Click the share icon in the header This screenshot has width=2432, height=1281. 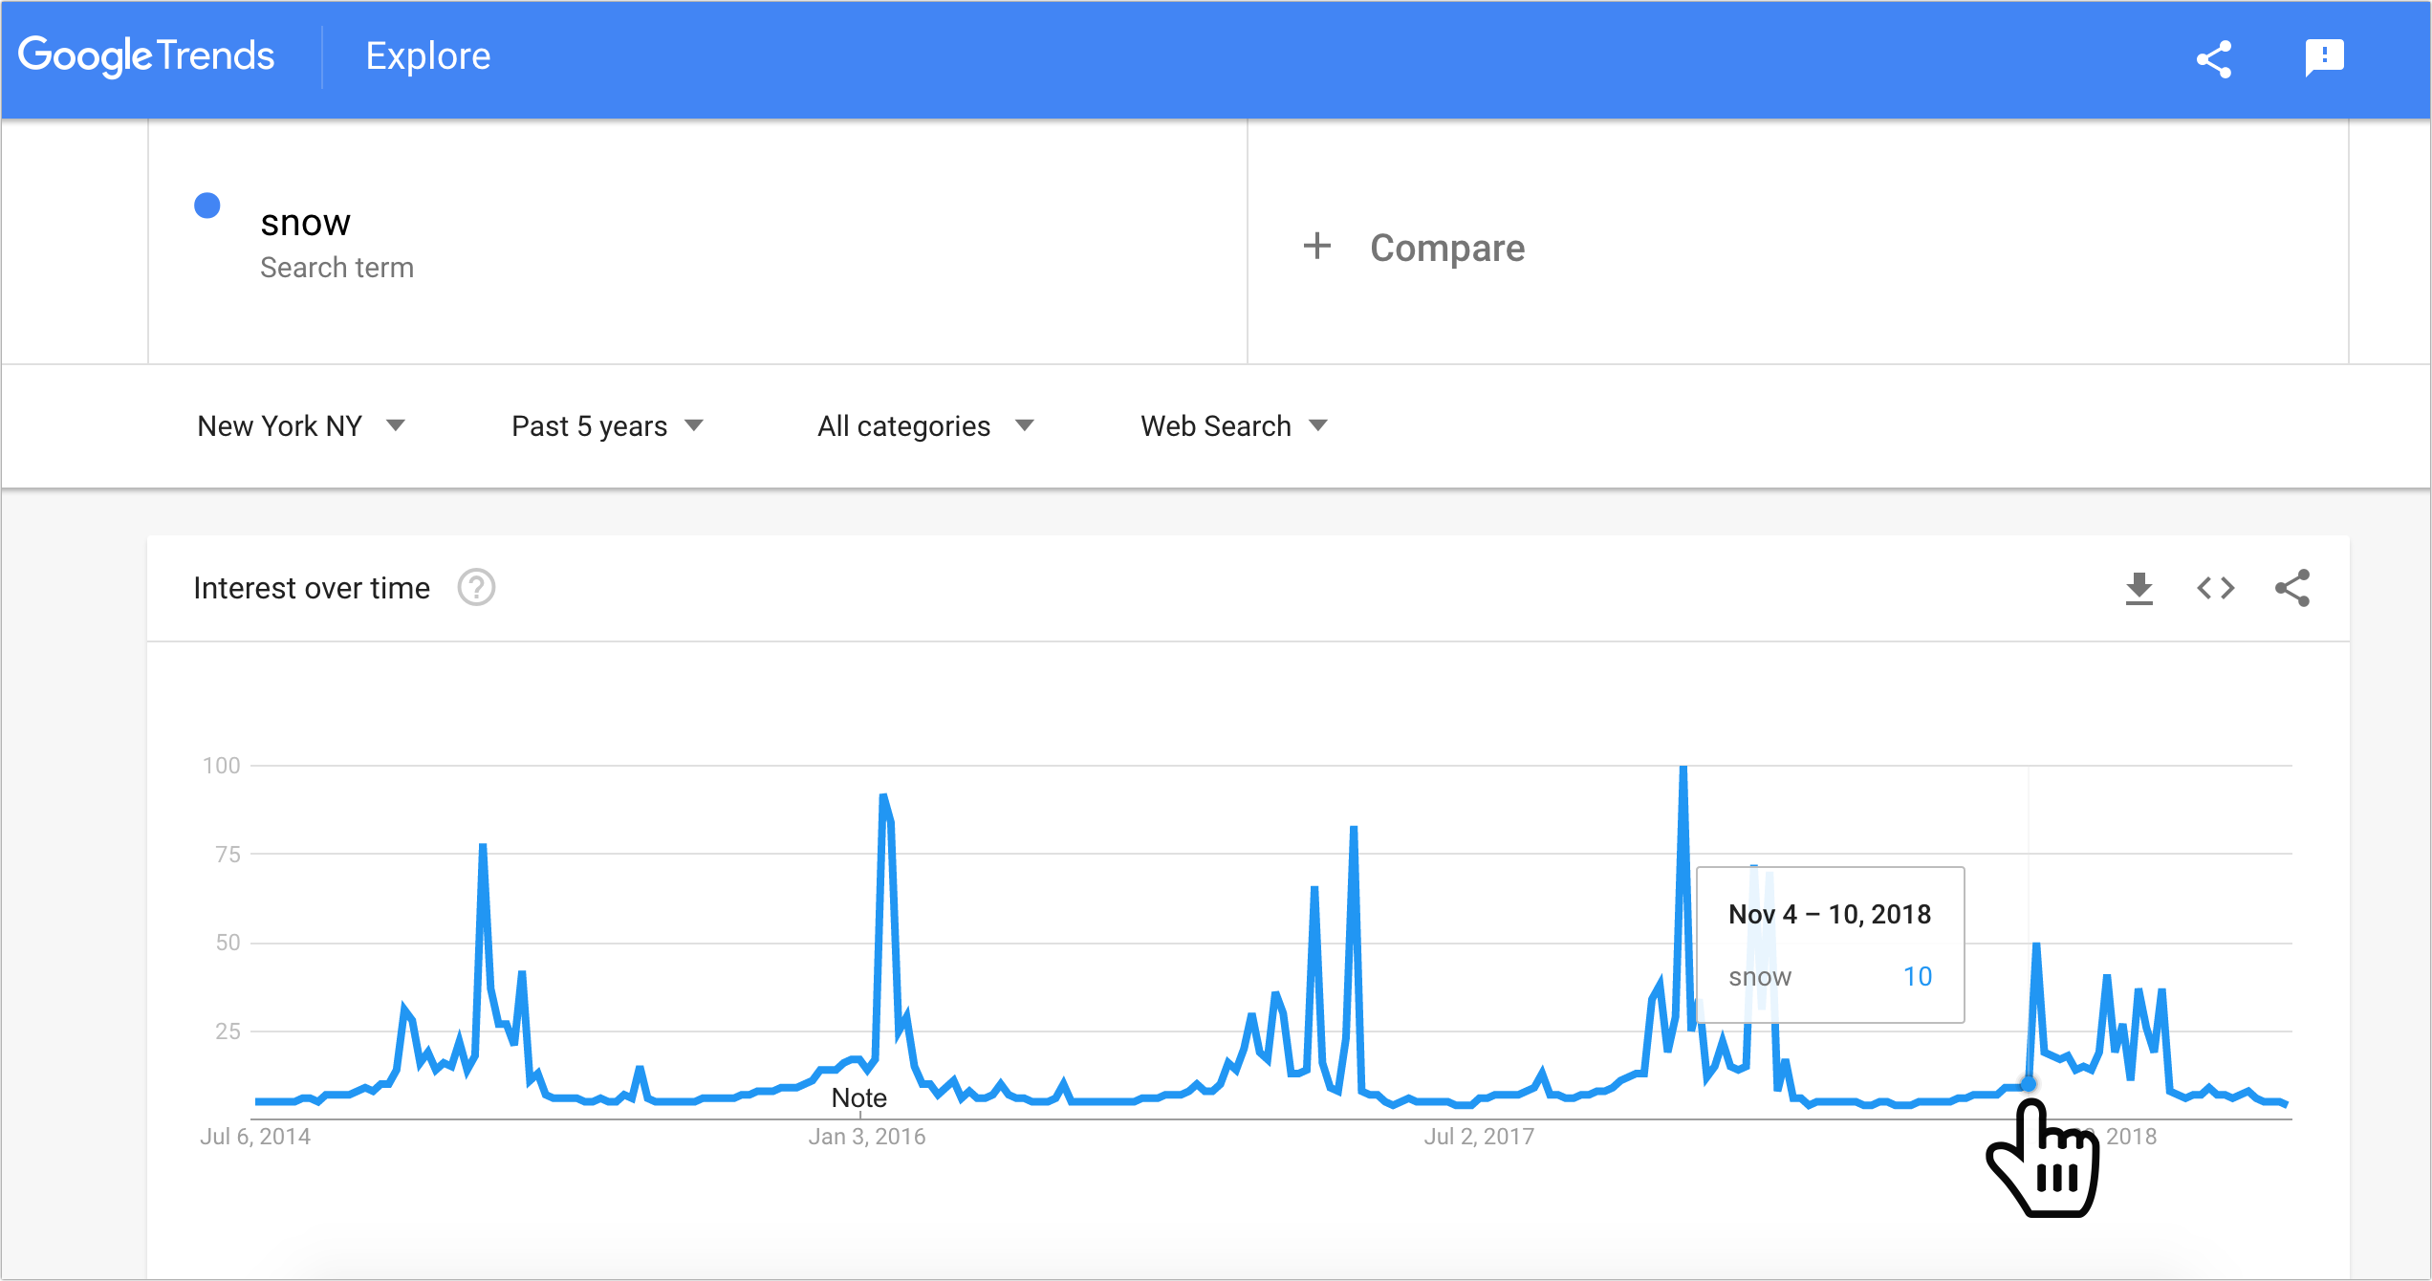click(2213, 59)
